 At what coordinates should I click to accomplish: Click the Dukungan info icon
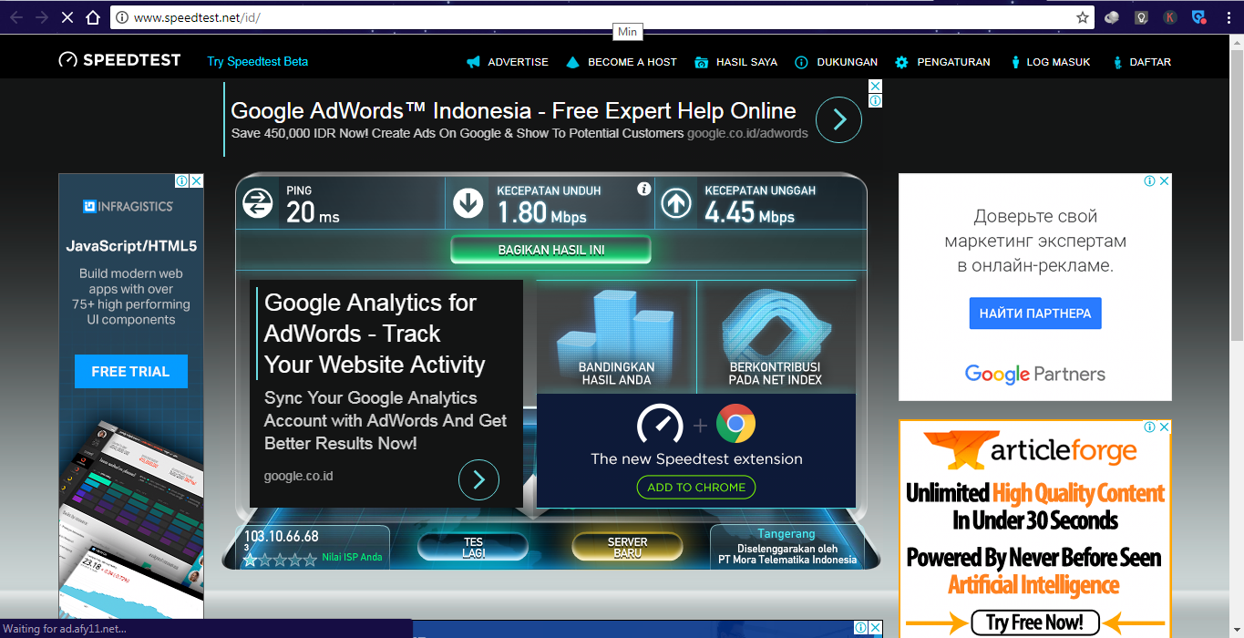coord(801,62)
